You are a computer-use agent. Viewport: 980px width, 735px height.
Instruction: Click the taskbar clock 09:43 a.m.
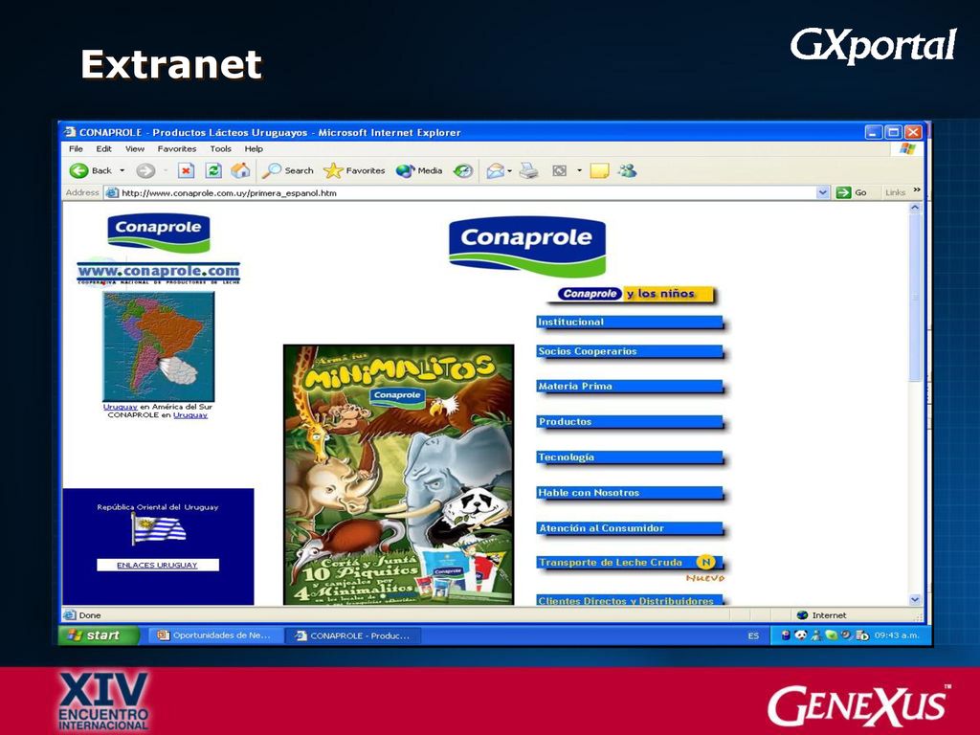click(x=897, y=635)
